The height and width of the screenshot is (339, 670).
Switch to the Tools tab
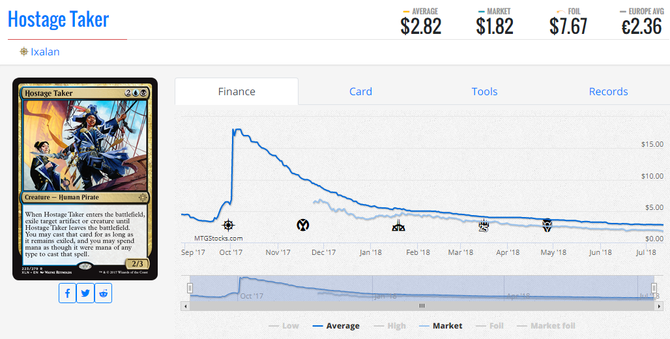pos(484,91)
